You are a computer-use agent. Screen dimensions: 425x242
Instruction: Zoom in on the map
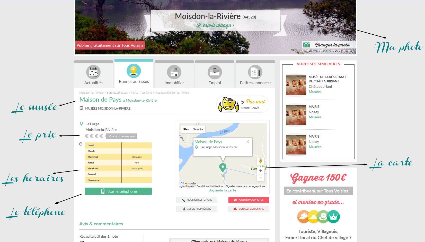point(261,171)
